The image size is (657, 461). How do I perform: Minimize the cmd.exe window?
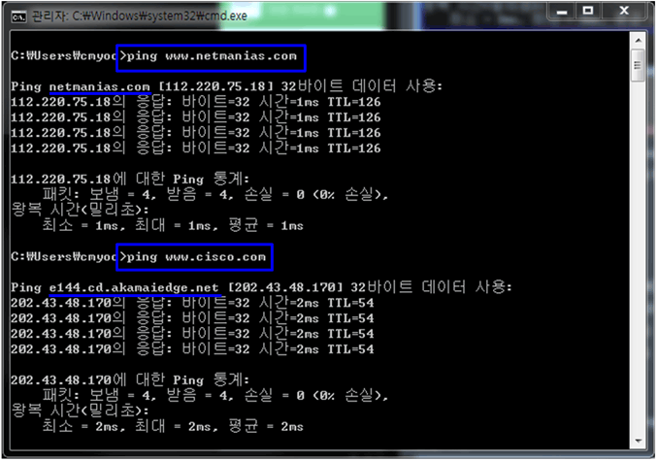pos(562,12)
